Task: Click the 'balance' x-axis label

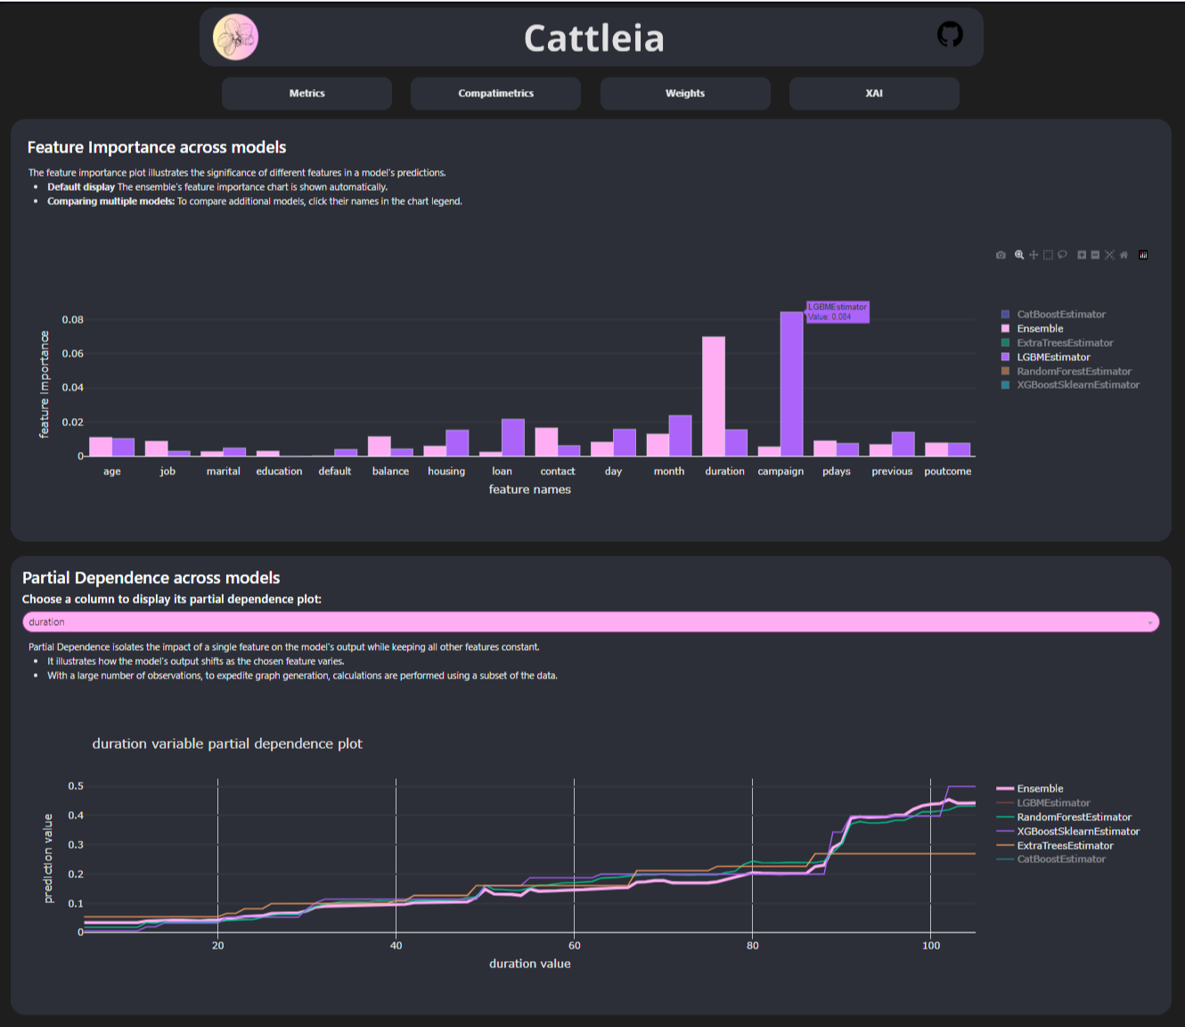Action: [390, 471]
